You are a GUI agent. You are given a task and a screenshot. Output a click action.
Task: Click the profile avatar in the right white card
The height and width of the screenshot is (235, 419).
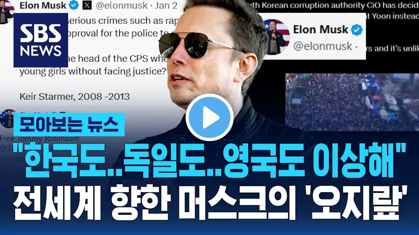click(277, 37)
